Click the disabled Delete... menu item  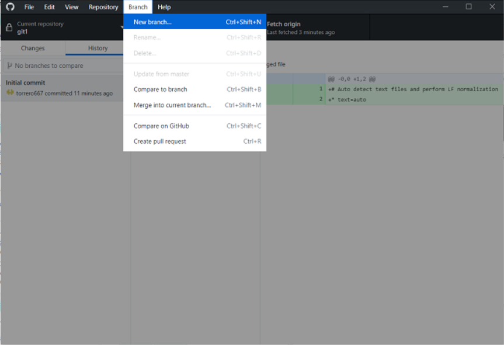(x=195, y=53)
